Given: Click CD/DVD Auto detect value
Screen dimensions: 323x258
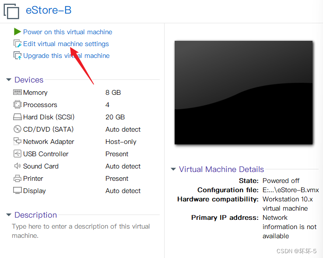Looking at the screenshot, I should tap(123, 129).
